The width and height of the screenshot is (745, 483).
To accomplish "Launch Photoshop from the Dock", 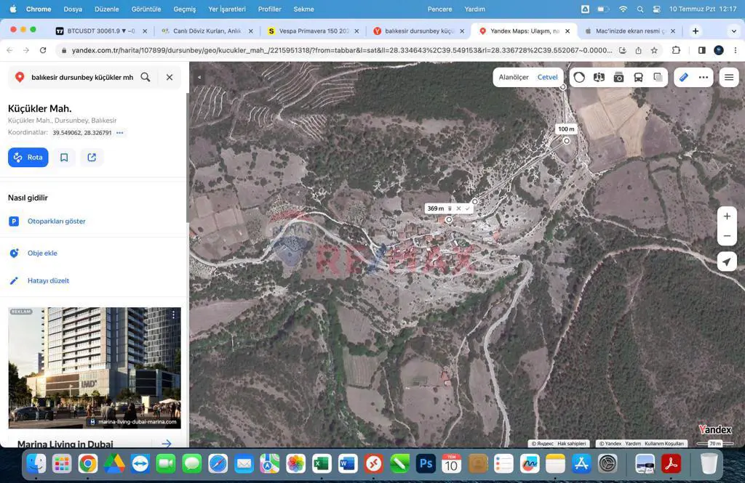I will point(425,463).
